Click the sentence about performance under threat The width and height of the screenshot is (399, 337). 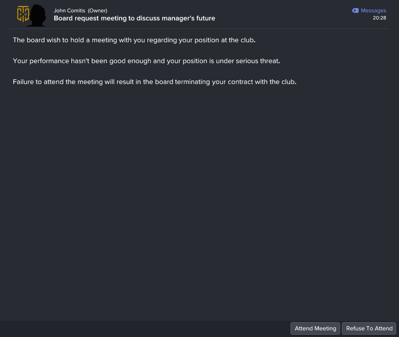pyautogui.click(x=146, y=61)
